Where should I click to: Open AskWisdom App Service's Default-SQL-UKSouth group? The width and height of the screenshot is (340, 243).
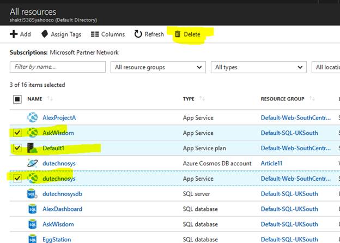click(289, 133)
